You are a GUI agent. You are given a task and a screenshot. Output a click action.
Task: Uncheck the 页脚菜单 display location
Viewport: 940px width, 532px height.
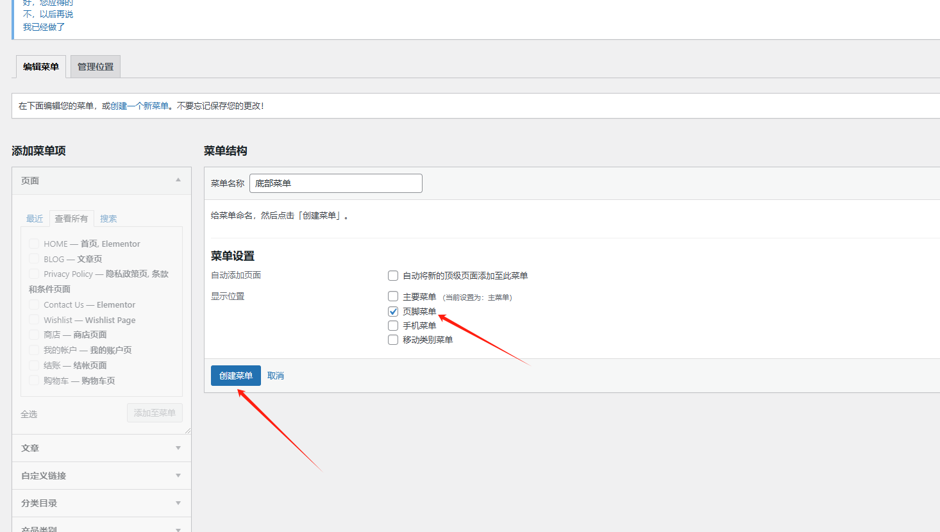point(392,311)
